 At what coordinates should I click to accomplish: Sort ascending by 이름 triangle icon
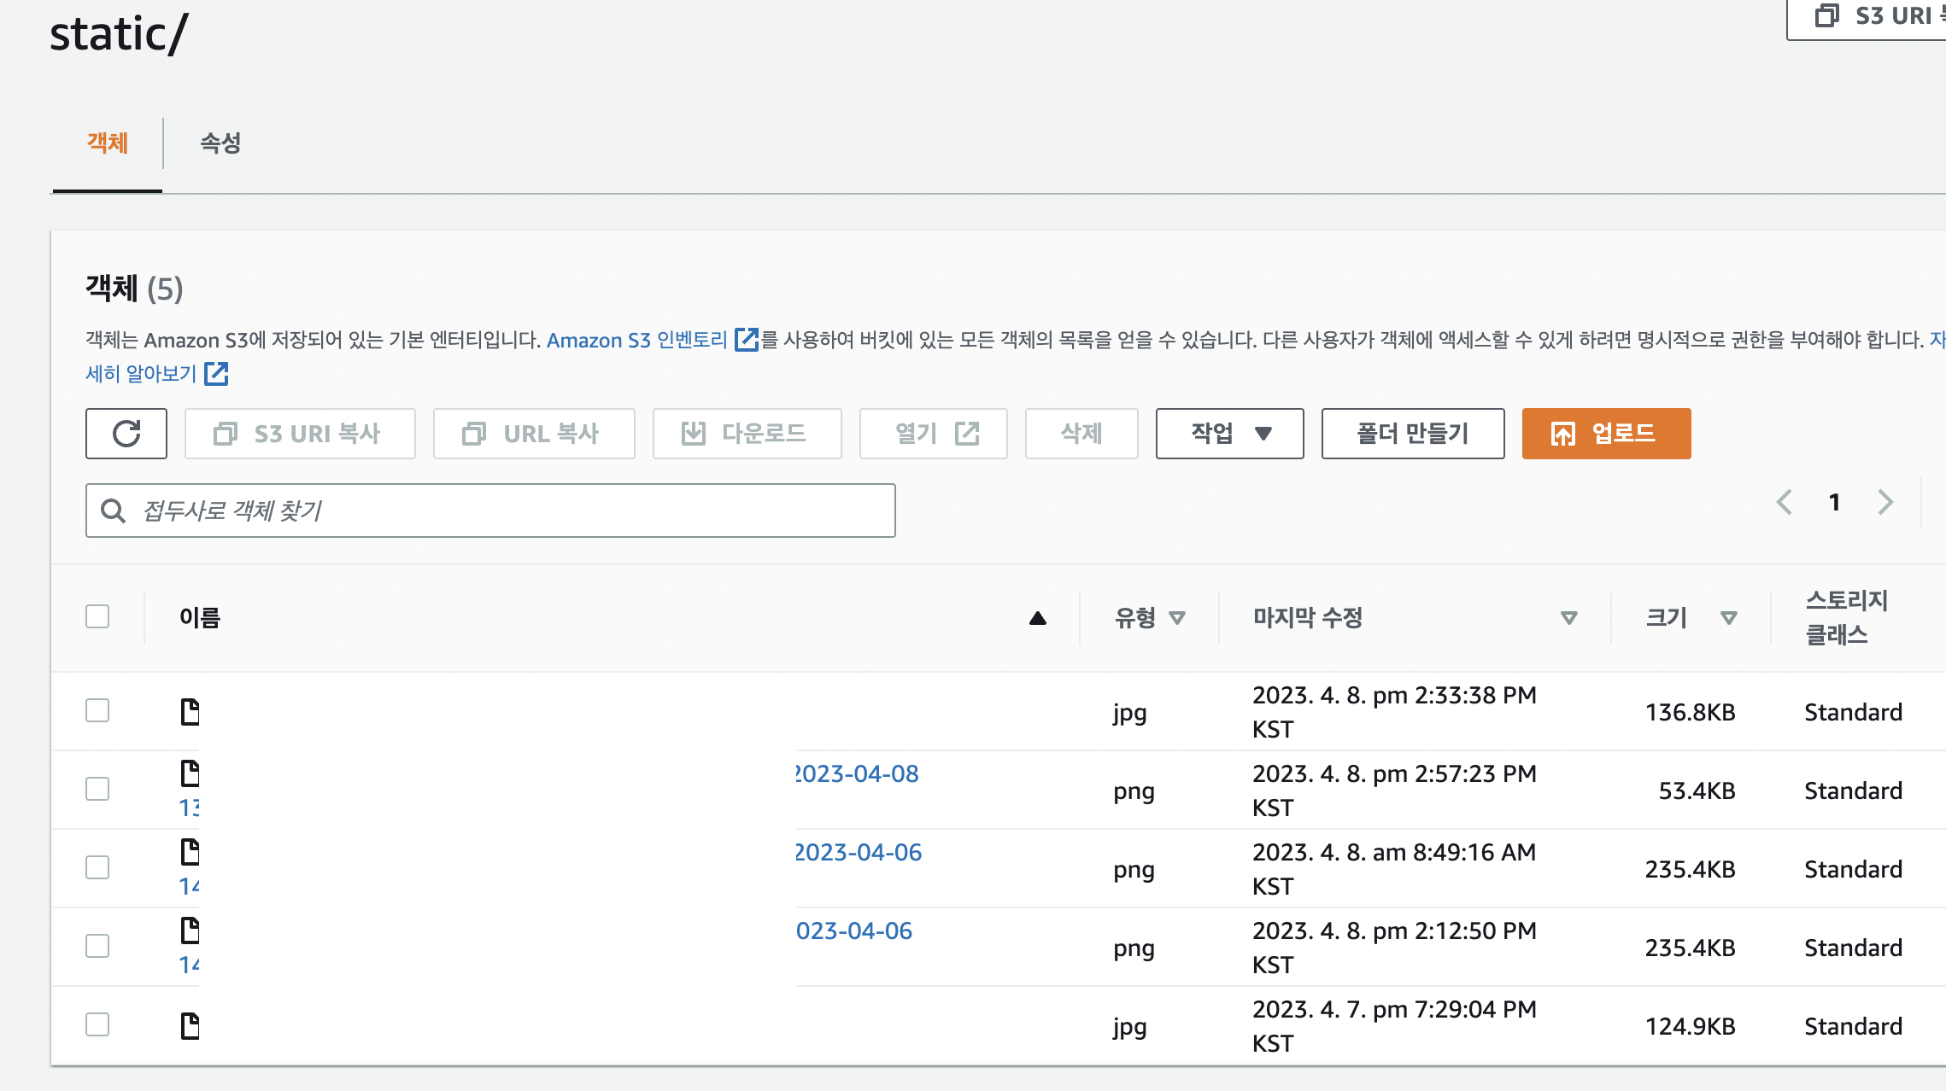pyautogui.click(x=1037, y=618)
